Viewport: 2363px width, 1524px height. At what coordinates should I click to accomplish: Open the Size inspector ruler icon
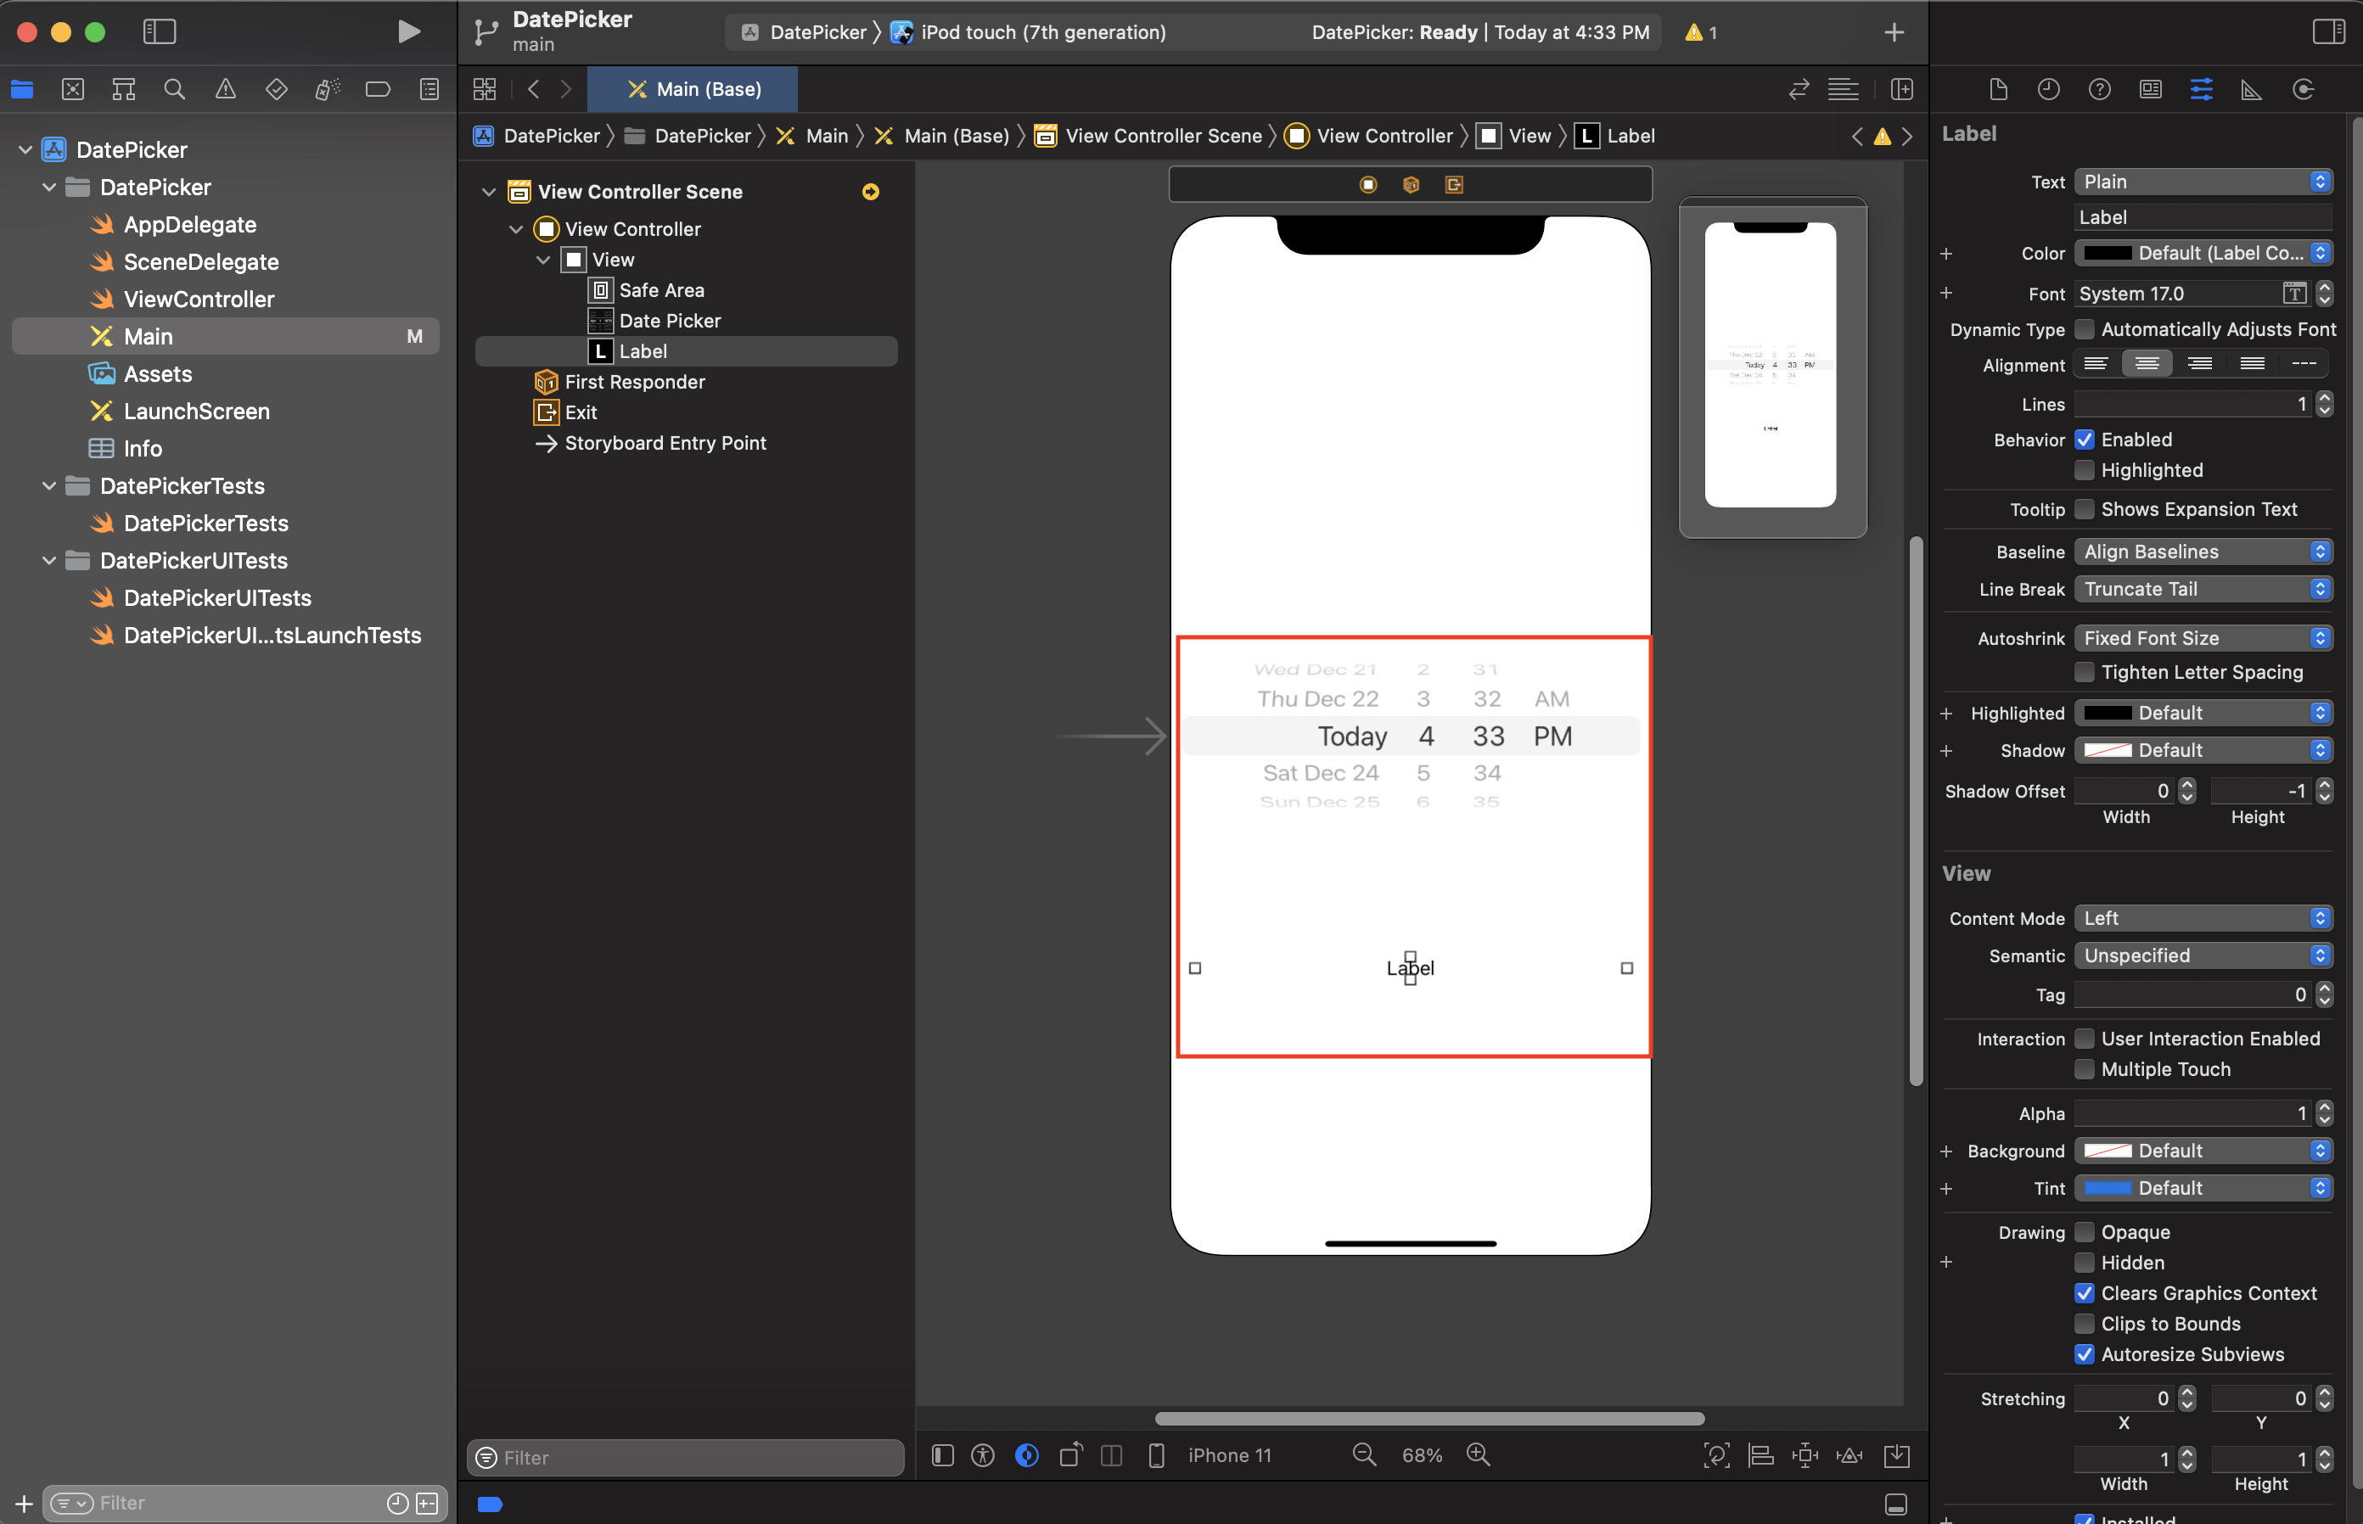tap(2251, 90)
